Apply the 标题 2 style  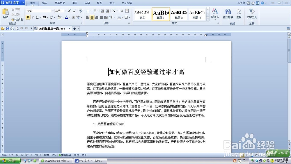click(x=179, y=14)
